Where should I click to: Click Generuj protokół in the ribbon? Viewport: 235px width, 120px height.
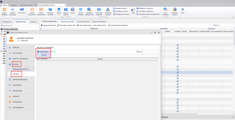(x=81, y=12)
